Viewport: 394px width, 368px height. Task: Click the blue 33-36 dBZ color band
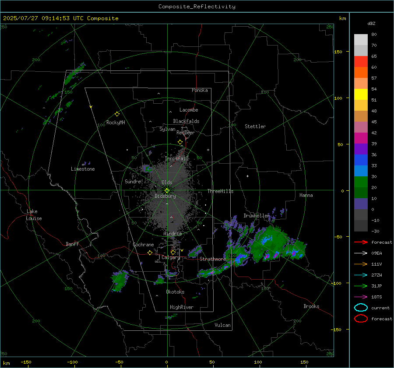[x=361, y=160]
